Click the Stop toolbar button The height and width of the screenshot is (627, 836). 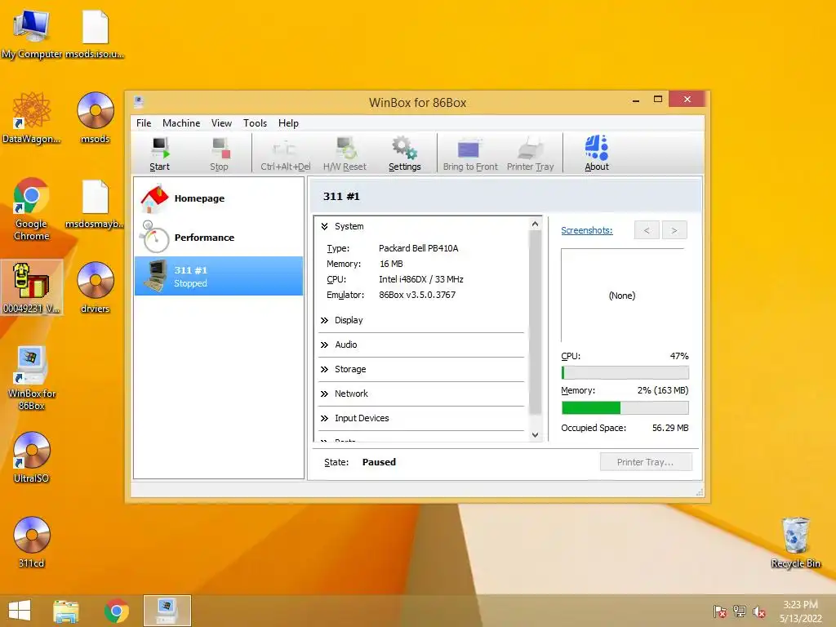pos(219,154)
